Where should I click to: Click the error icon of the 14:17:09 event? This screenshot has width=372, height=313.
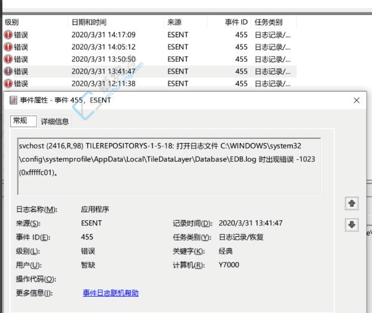point(8,35)
